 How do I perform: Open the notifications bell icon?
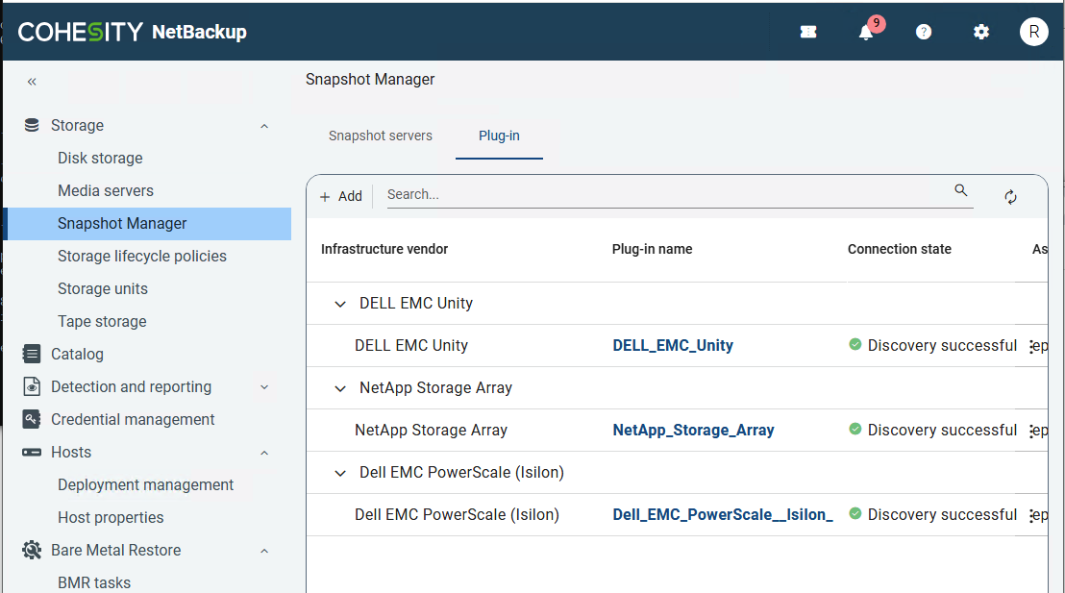pos(866,32)
